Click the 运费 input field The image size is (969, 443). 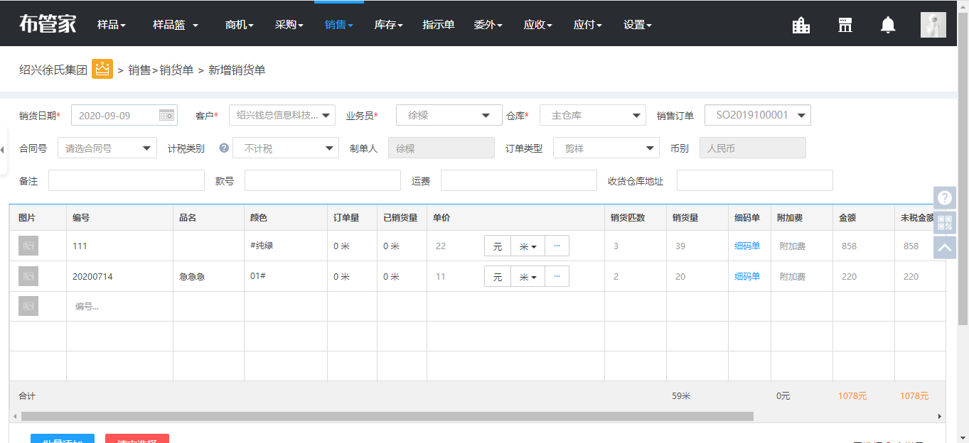pyautogui.click(x=519, y=180)
